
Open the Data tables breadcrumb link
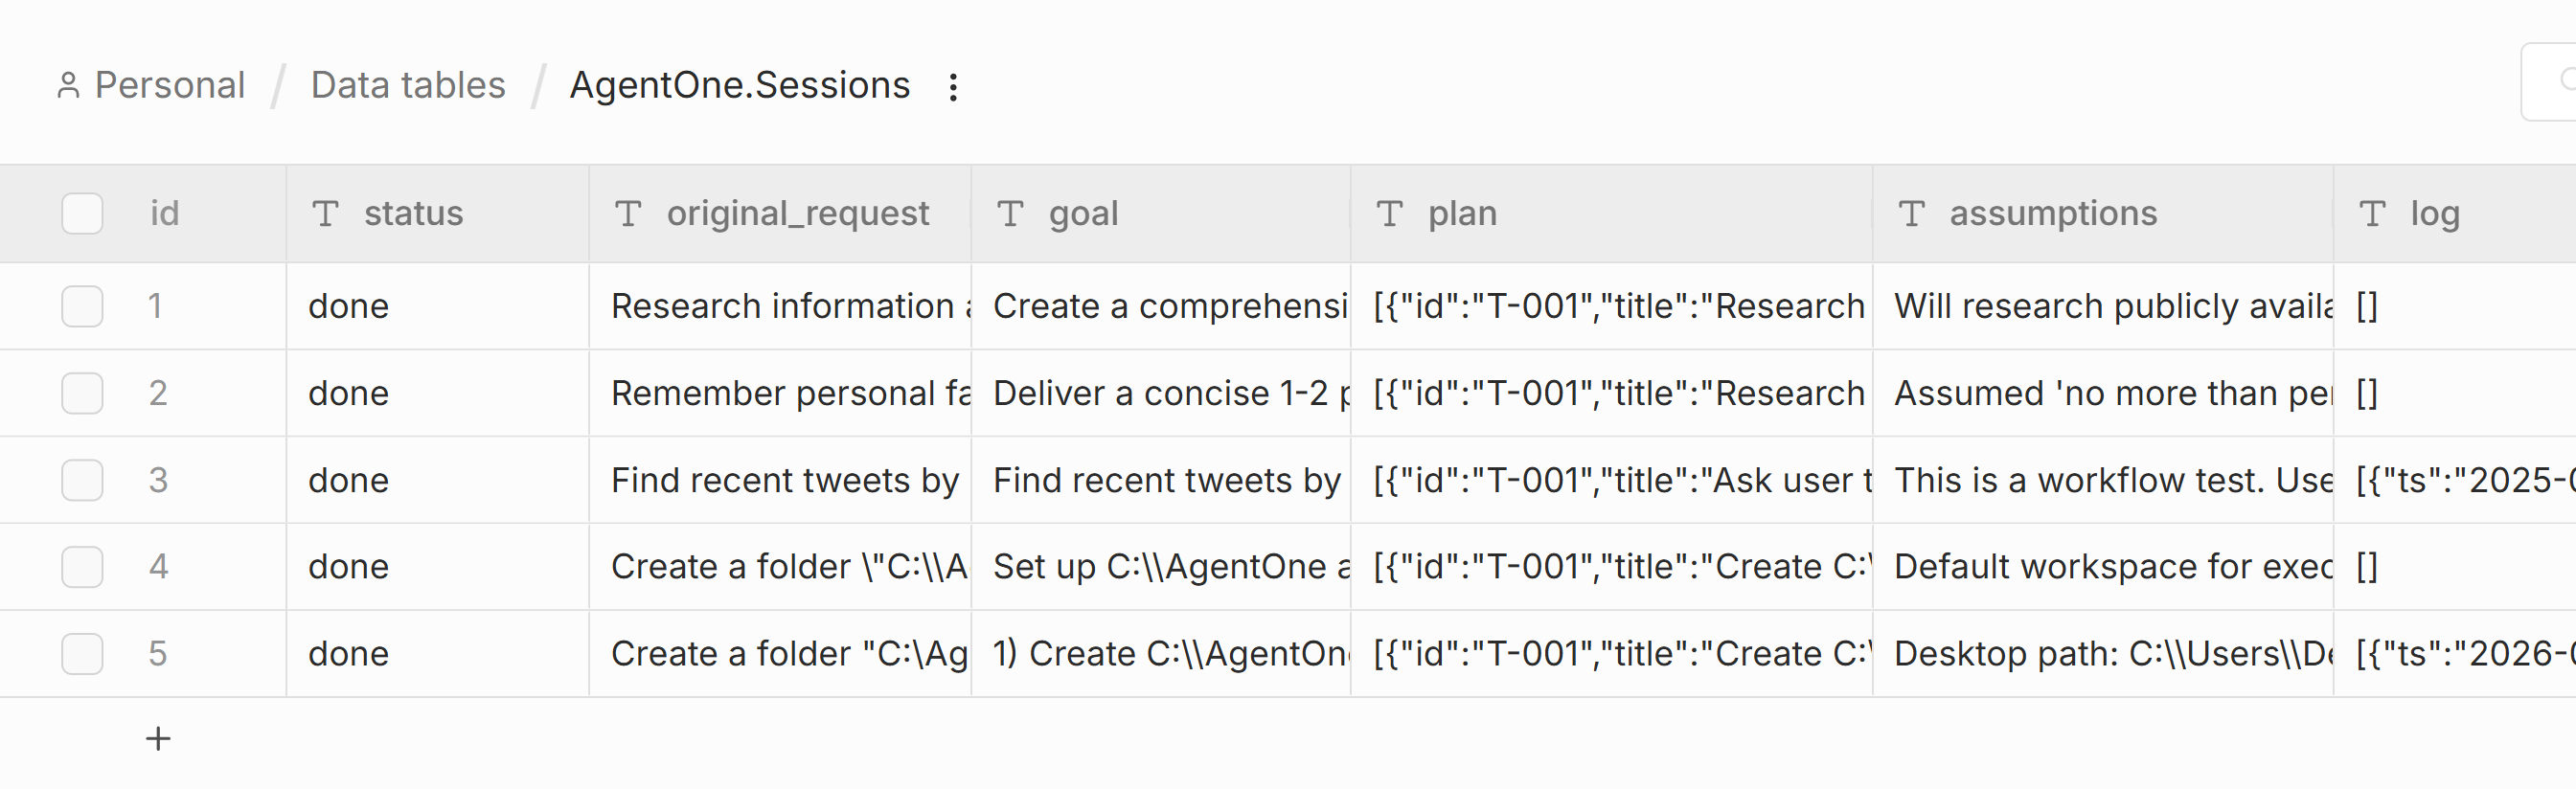pos(408,86)
